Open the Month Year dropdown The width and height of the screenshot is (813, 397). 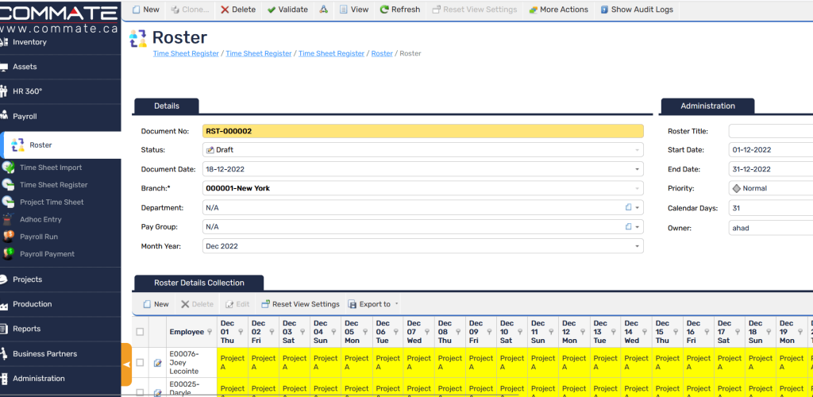(x=638, y=246)
